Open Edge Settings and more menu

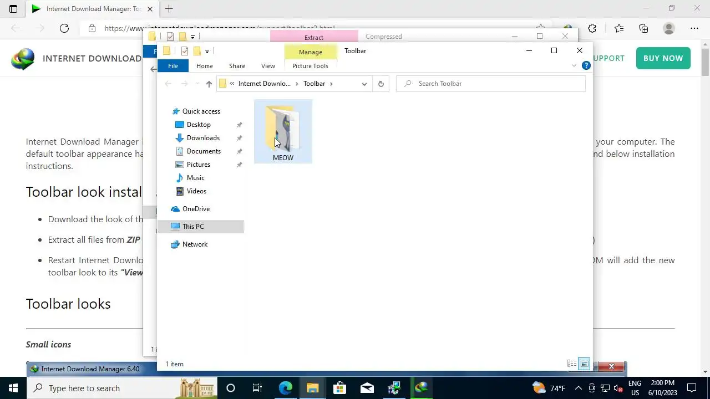pos(694,28)
